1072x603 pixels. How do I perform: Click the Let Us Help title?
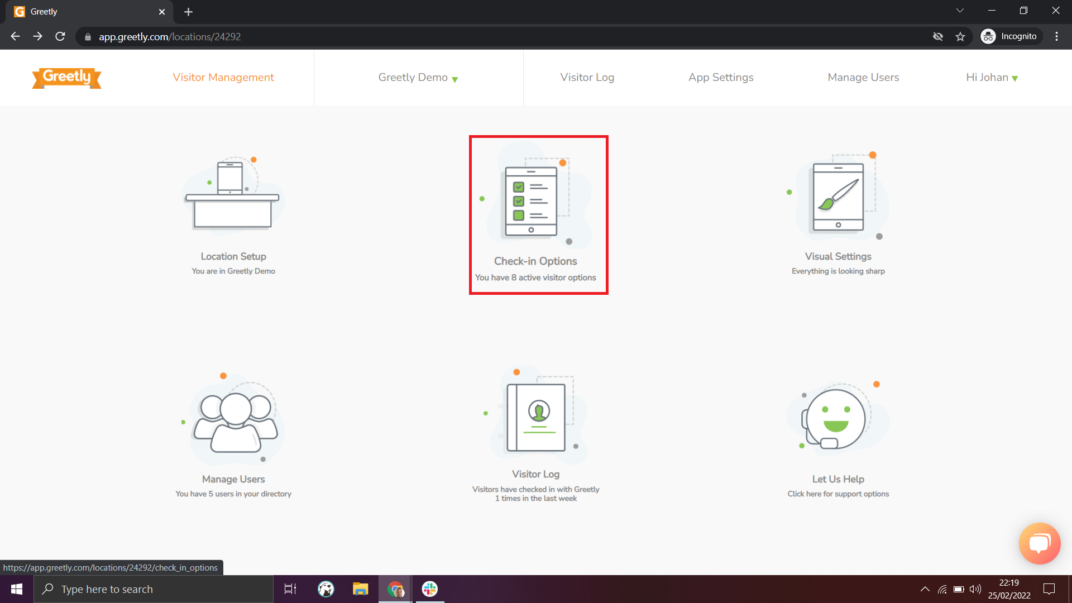[838, 479]
